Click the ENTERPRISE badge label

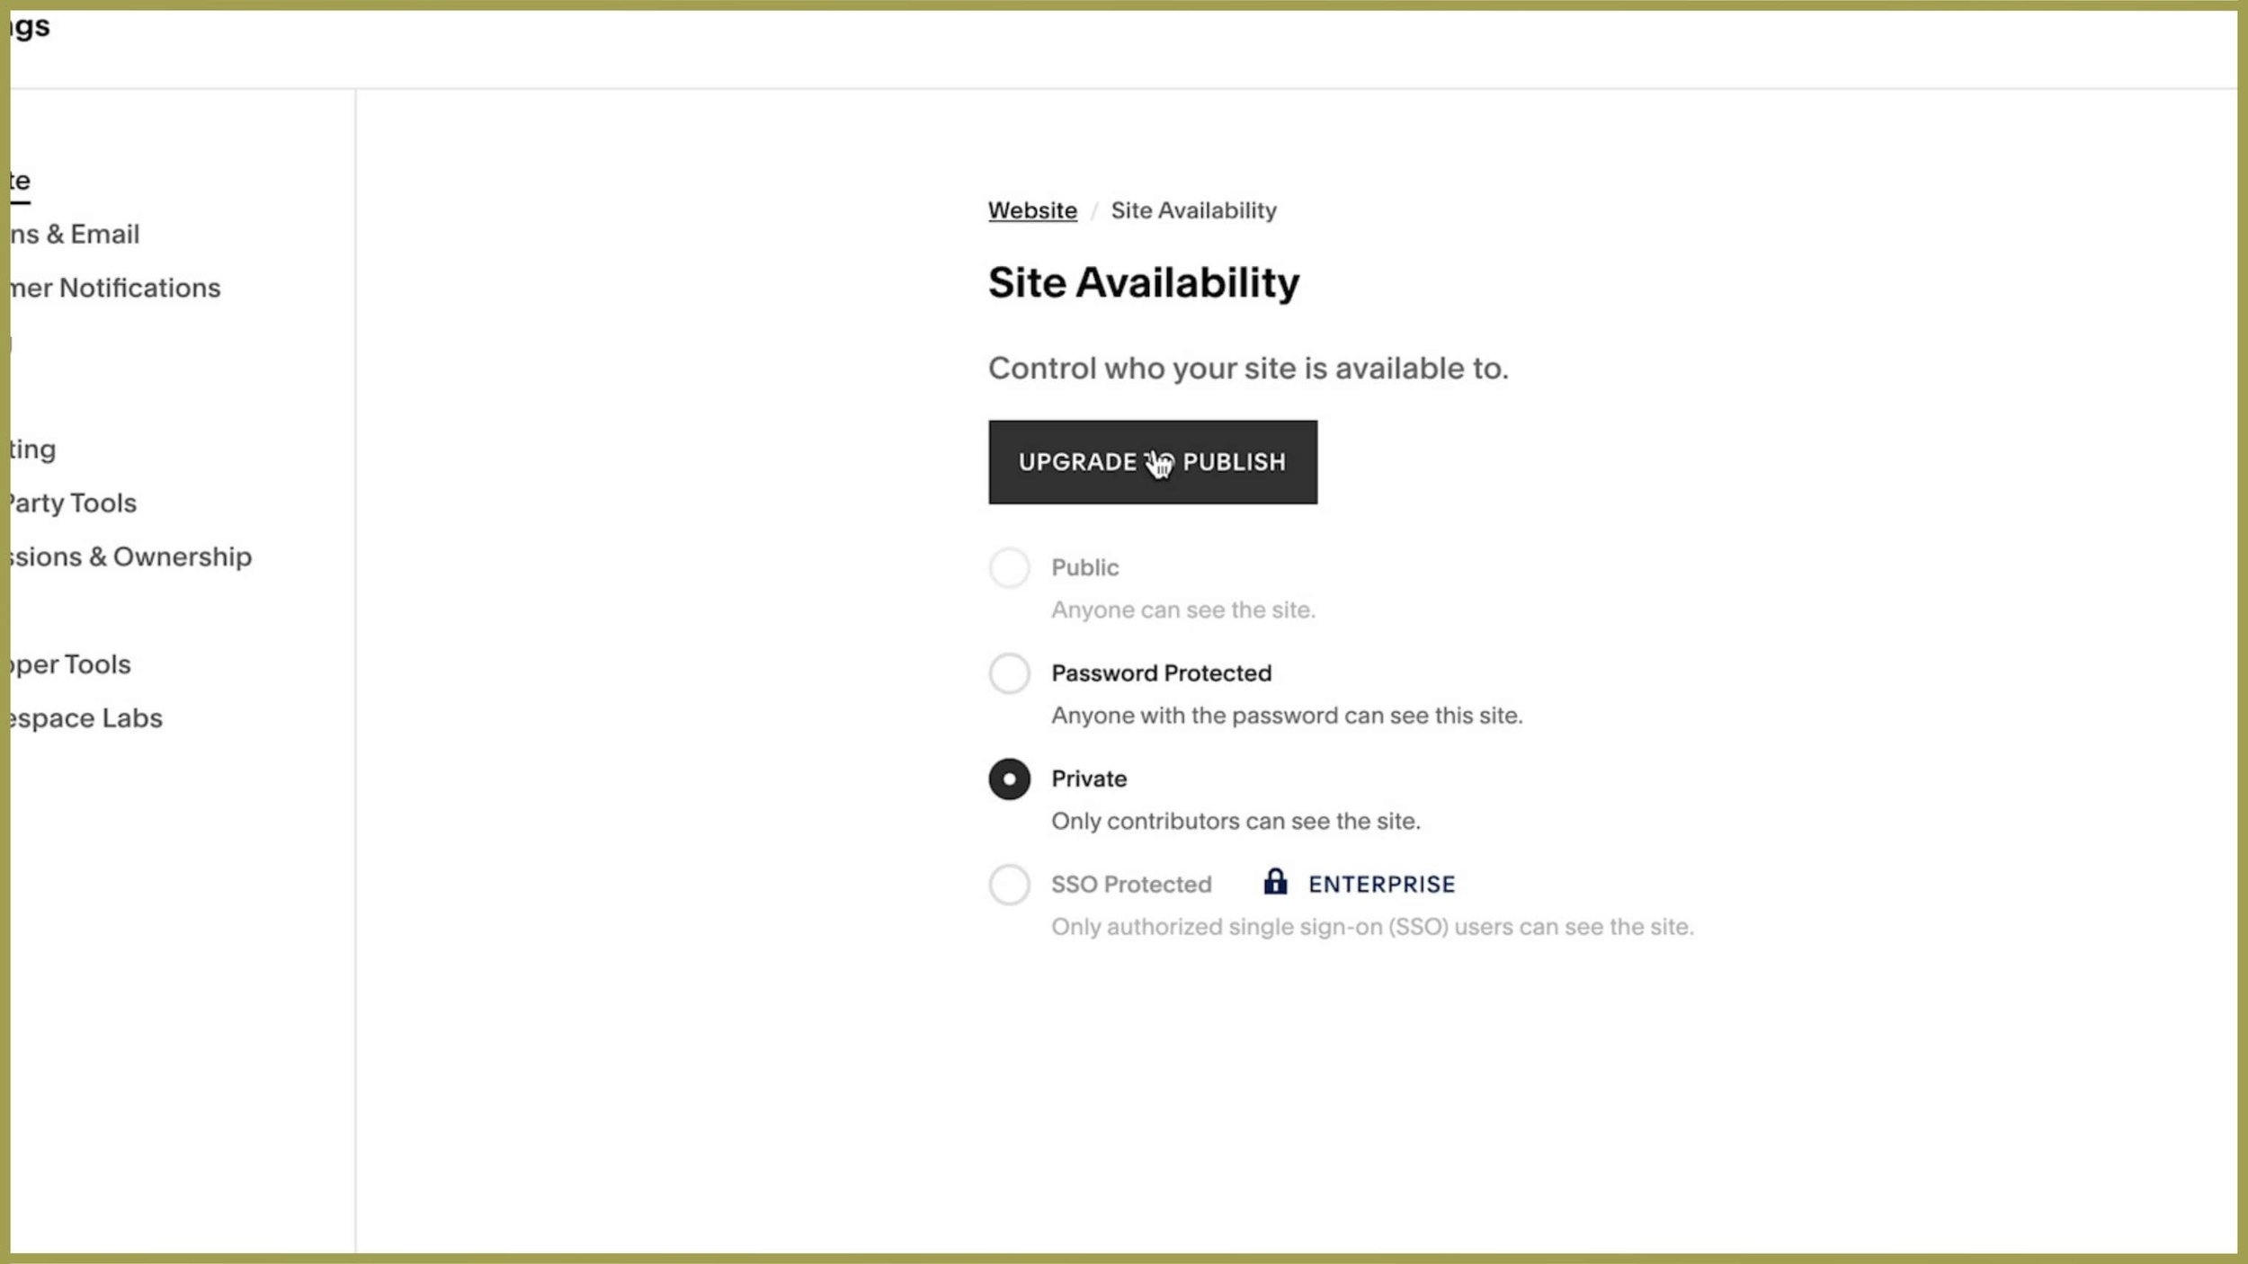point(1381,885)
